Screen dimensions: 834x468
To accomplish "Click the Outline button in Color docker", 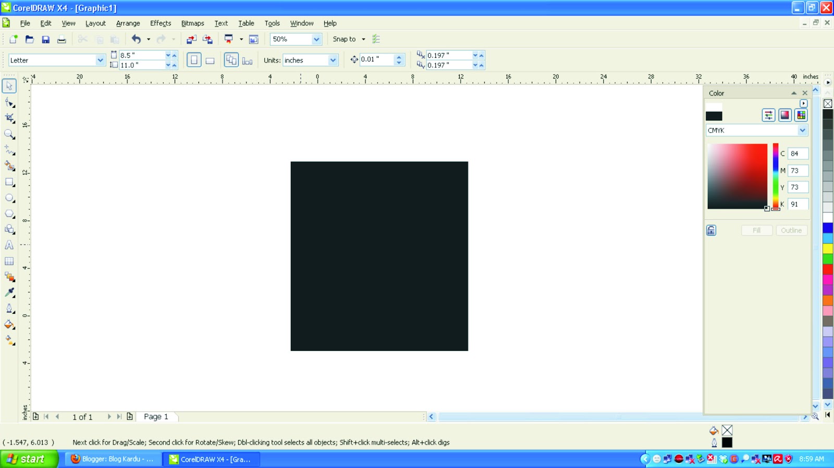I will tap(791, 230).
